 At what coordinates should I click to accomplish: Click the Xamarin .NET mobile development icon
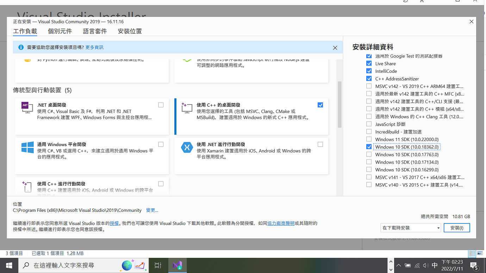point(187,147)
